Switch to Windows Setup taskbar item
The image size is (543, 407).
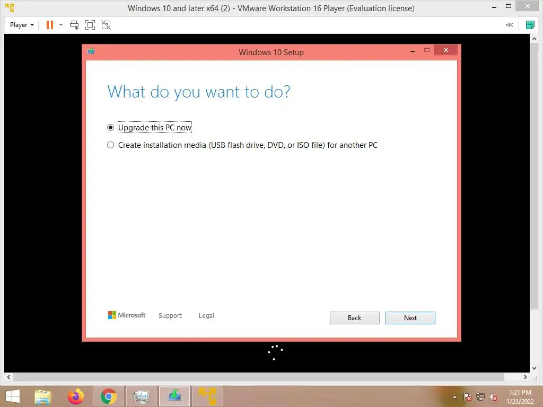[174, 396]
